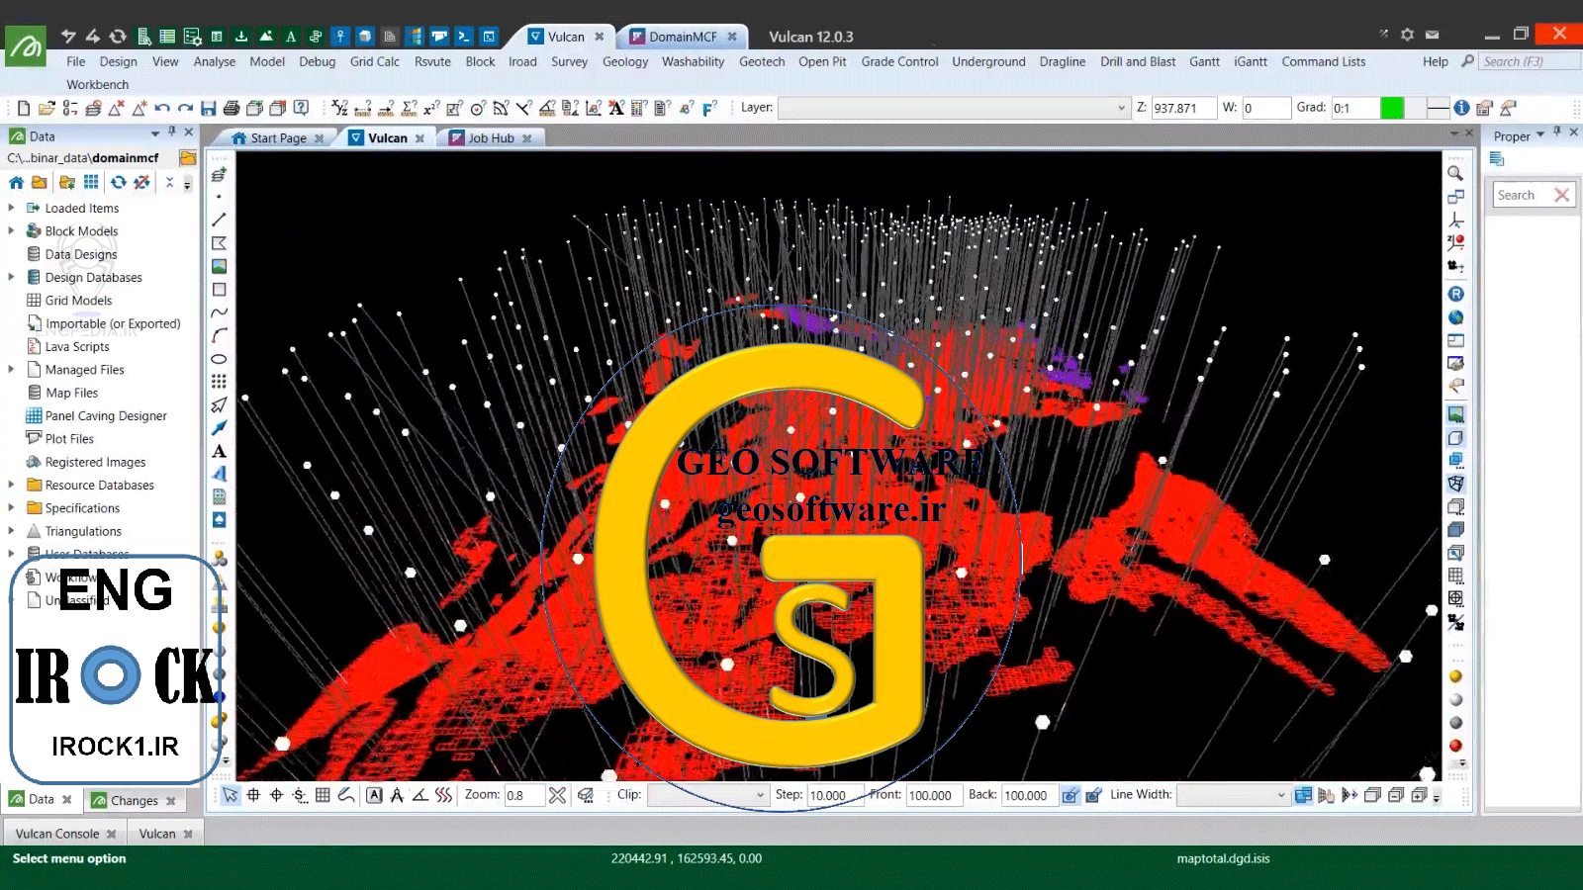Click the query XYZ coordinates icon
The image size is (1583, 890).
click(339, 108)
